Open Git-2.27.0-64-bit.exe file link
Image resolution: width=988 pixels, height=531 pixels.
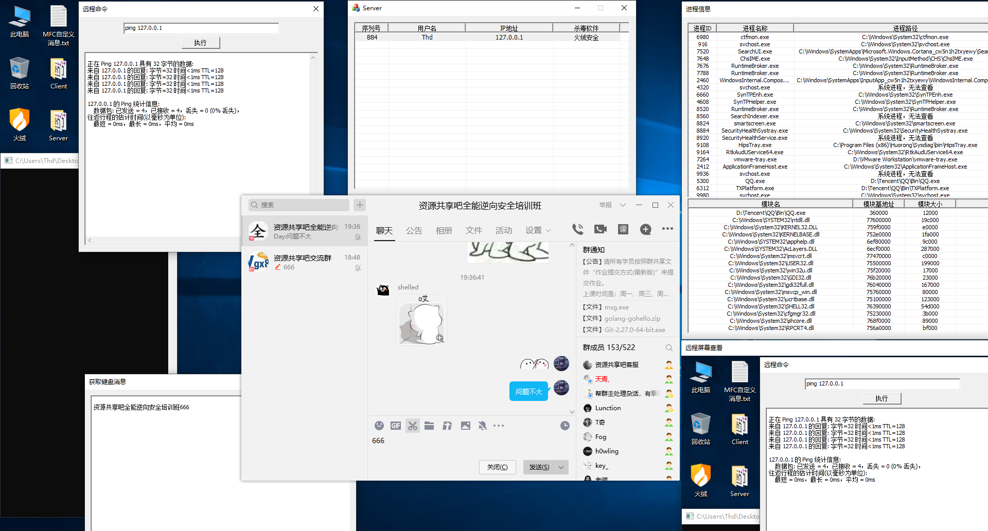point(634,330)
